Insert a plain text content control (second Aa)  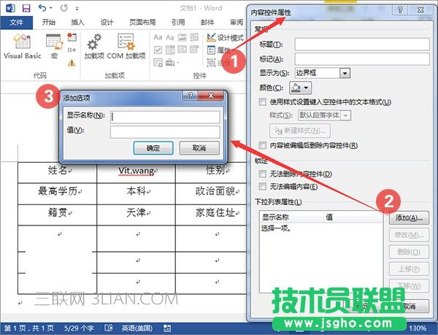170,37
